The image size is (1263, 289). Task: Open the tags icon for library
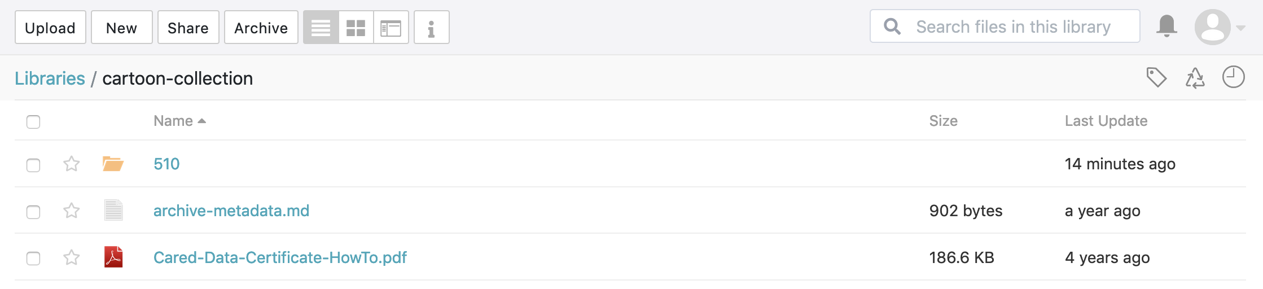(1156, 77)
